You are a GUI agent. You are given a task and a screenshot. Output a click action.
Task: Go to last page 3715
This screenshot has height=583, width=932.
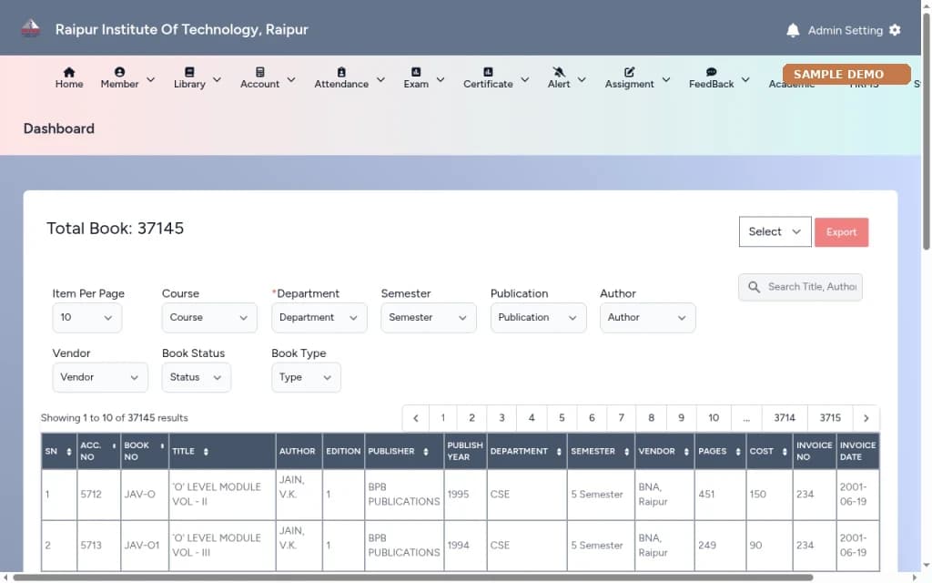[830, 417]
